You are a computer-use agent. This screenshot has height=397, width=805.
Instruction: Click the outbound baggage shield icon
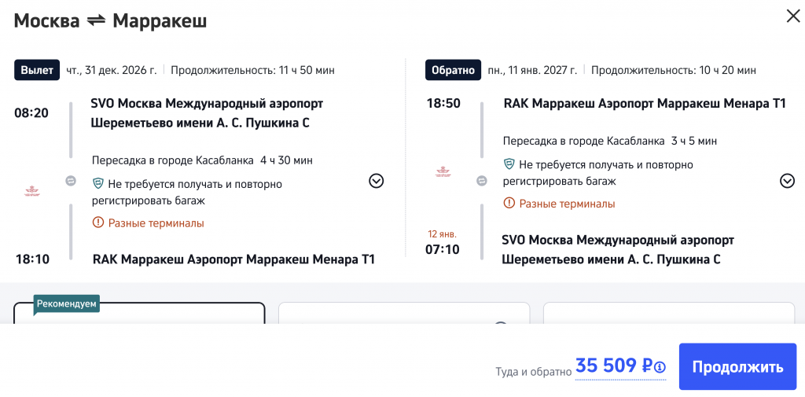tap(98, 184)
